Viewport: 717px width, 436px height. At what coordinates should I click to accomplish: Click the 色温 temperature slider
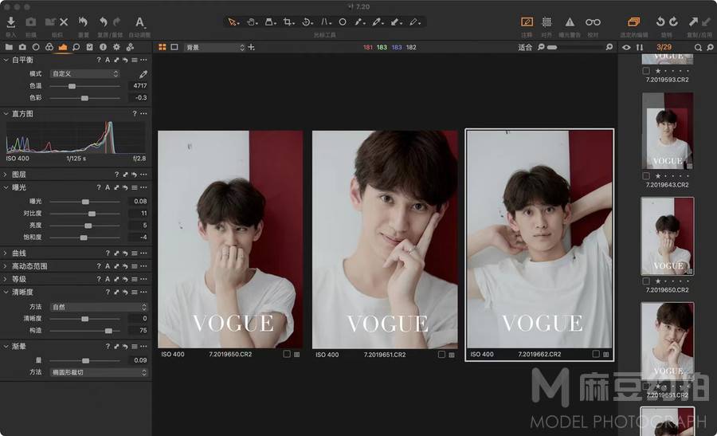point(84,86)
